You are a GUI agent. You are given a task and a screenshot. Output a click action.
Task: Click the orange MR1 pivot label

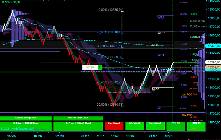click(x=155, y=45)
